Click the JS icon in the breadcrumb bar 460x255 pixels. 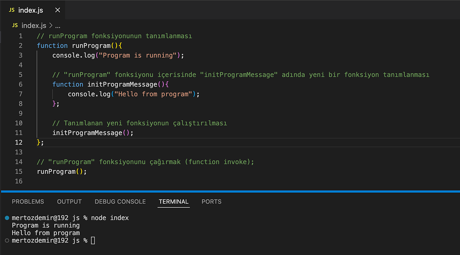click(15, 25)
